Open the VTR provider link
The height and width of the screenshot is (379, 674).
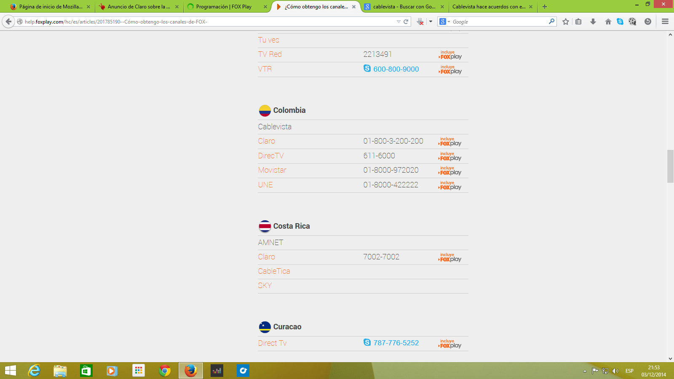pyautogui.click(x=265, y=69)
